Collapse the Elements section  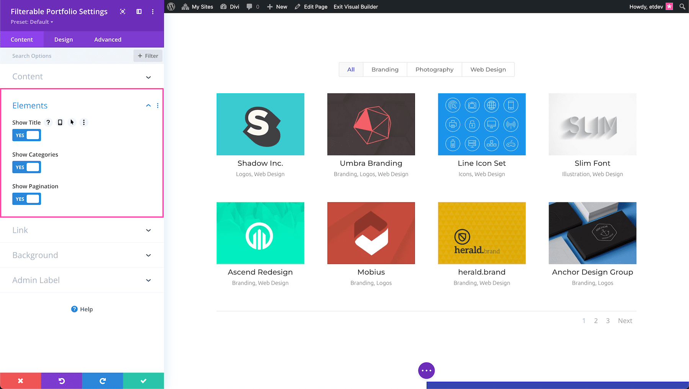148,106
